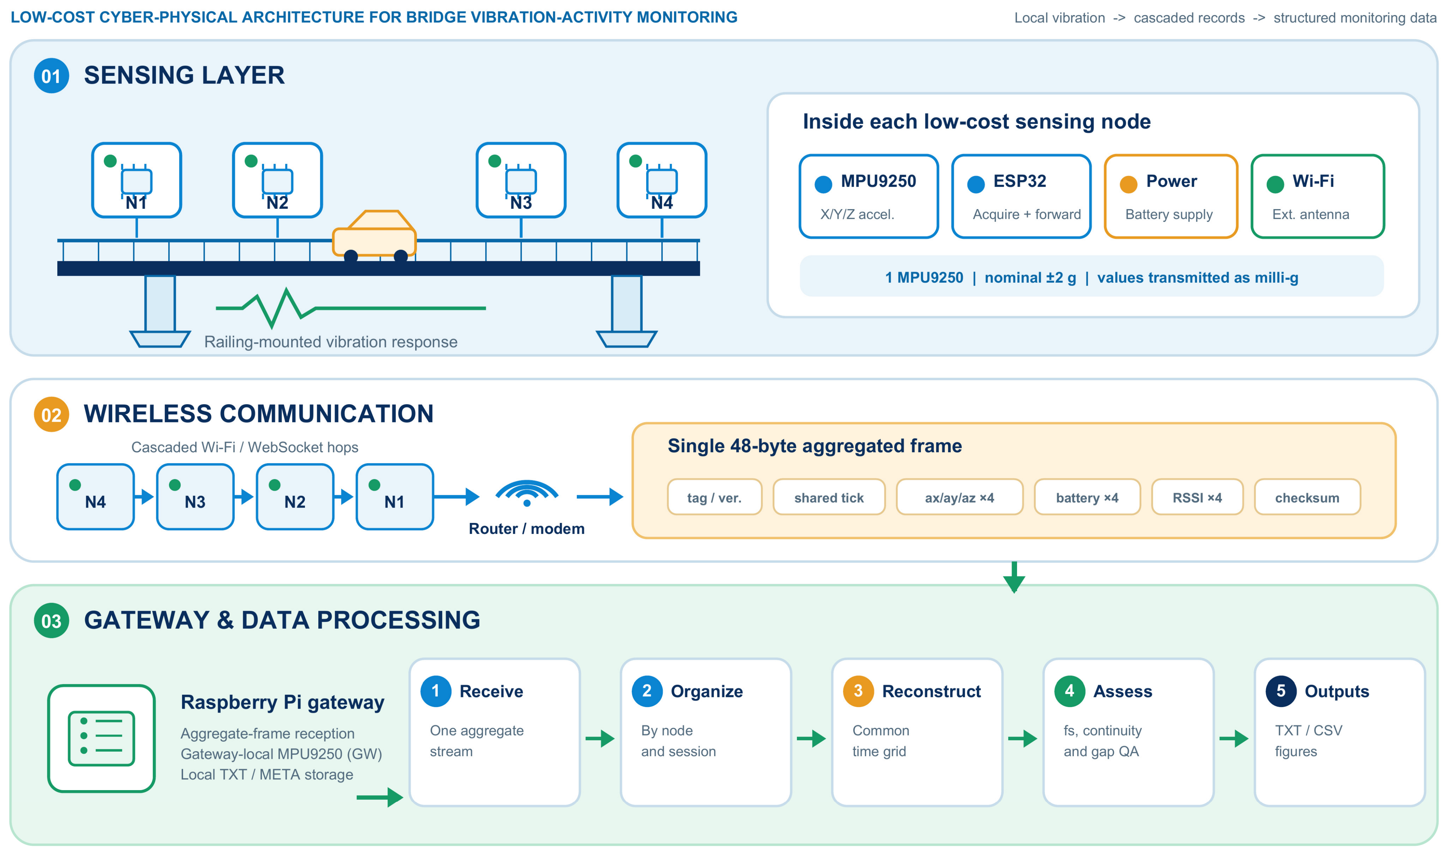Click 'Local TXT / META storage' line
This screenshot has width=1448, height=855.
(267, 774)
